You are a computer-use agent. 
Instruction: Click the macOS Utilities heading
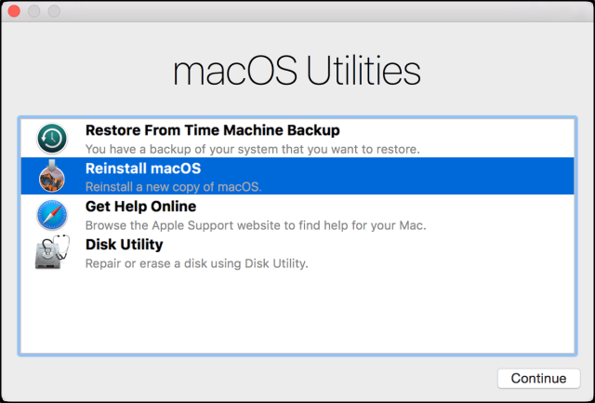coord(297,72)
